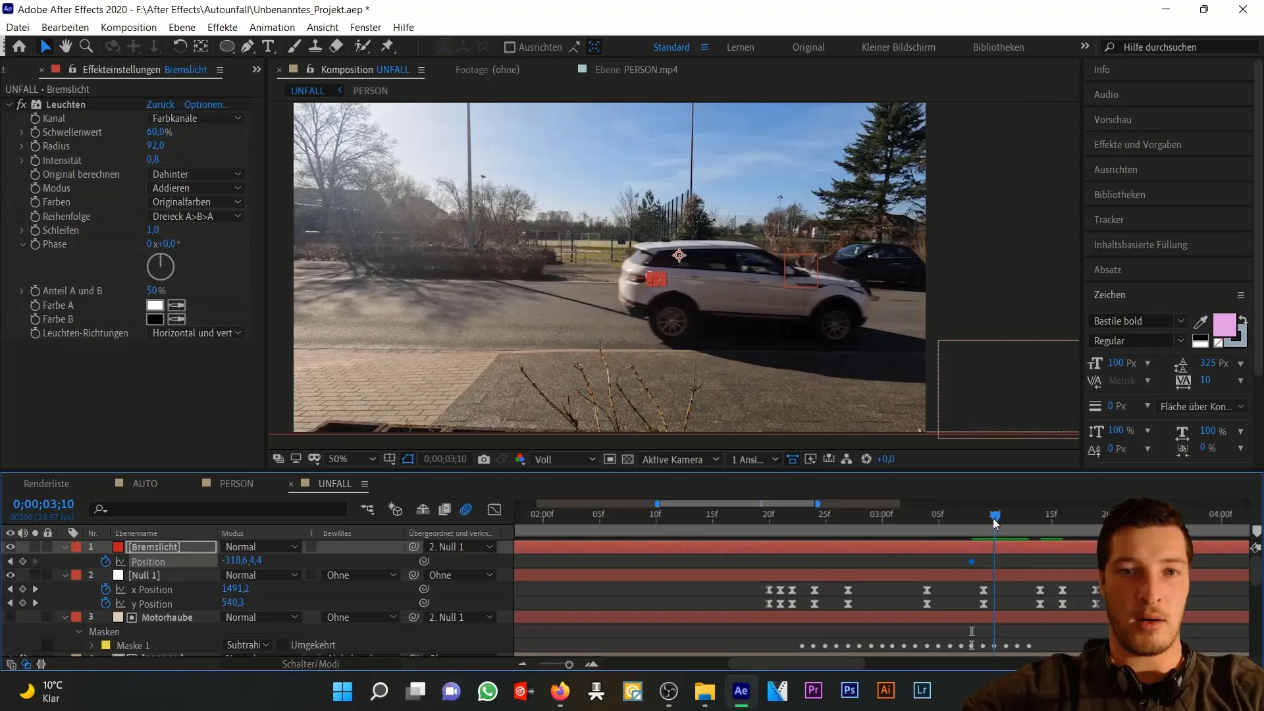Pick color with Zeichen eyedropper
The width and height of the screenshot is (1264, 711).
point(1201,321)
